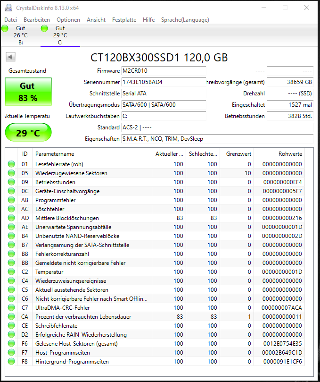Click status icon for Wiederzugewiesene Sektoren

pos(11,173)
